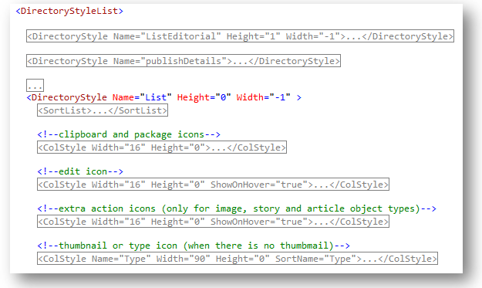Expand collapsed ListEditorial DirectoryStyle block
482x288 pixels.
point(240,36)
